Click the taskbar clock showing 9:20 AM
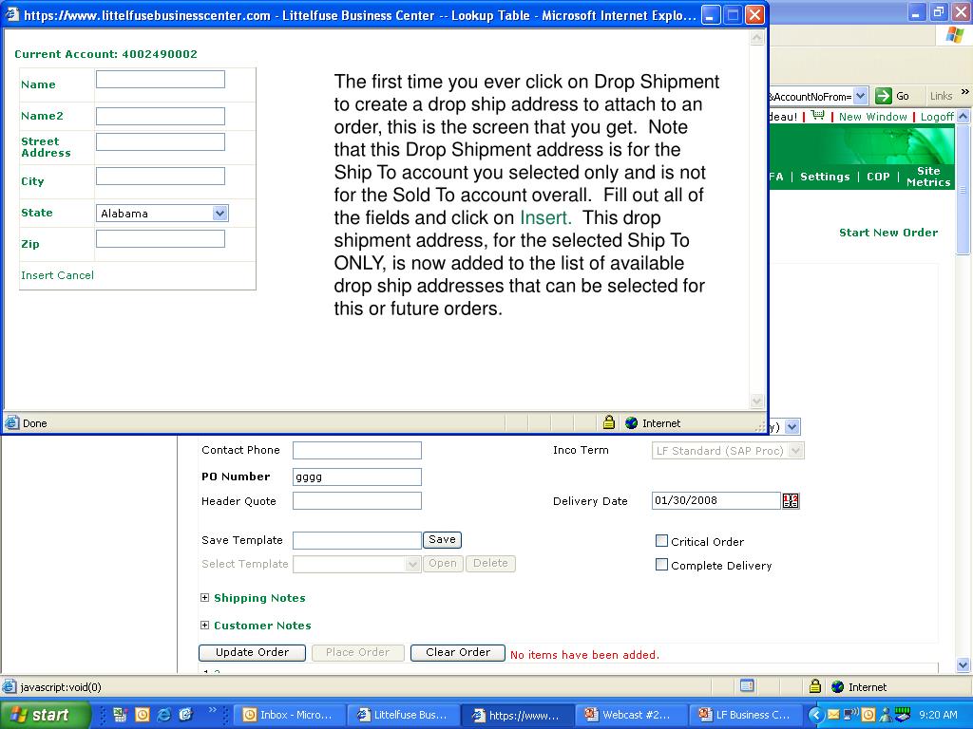The width and height of the screenshot is (973, 729). pos(938,715)
